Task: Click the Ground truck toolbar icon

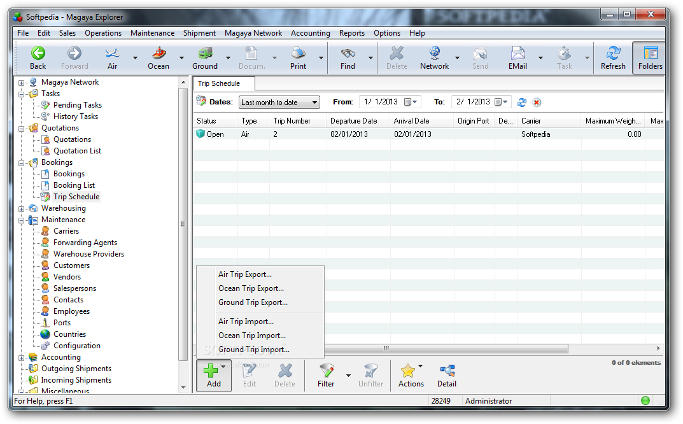Action: point(205,58)
